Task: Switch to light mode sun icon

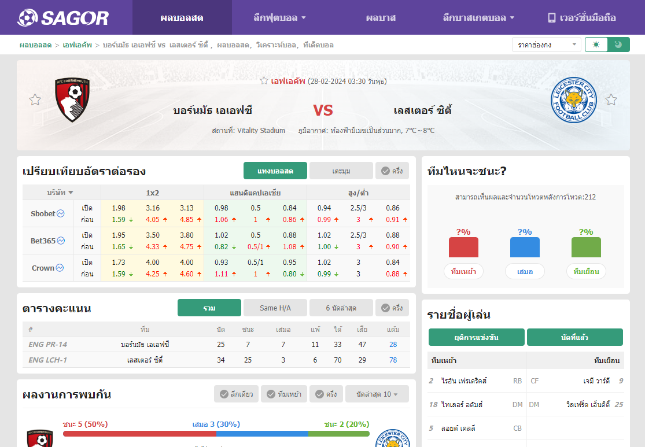Action: tap(596, 45)
